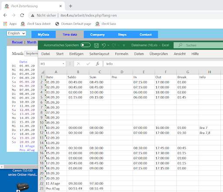Toggle Automatisches Speichern switch in Excel
The width and height of the screenshot is (223, 192).
pyautogui.click(x=85, y=45)
